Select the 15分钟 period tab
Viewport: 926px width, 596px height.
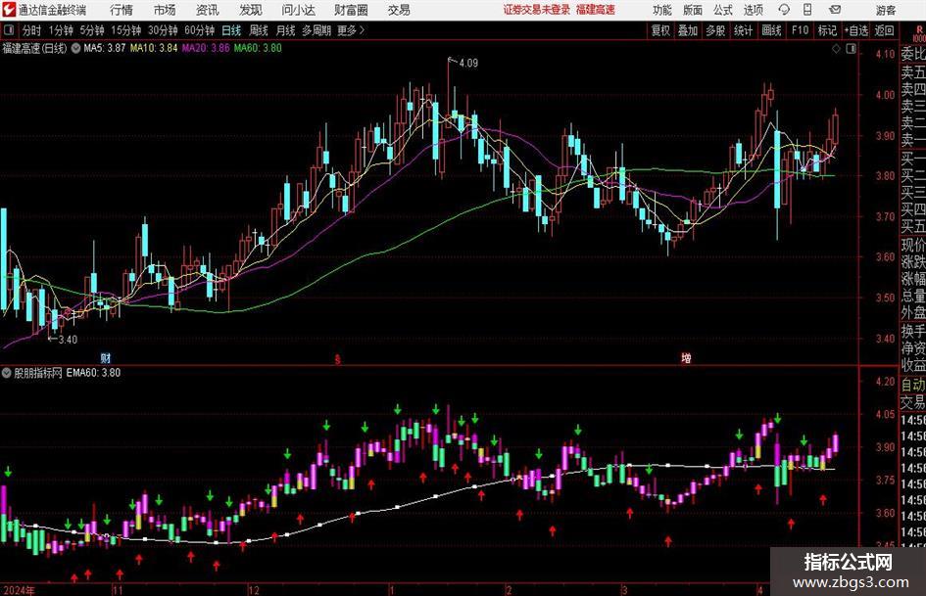tap(126, 30)
